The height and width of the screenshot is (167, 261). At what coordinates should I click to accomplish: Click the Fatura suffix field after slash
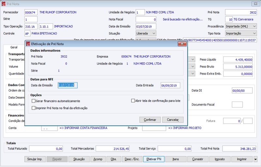[x=248, y=121]
